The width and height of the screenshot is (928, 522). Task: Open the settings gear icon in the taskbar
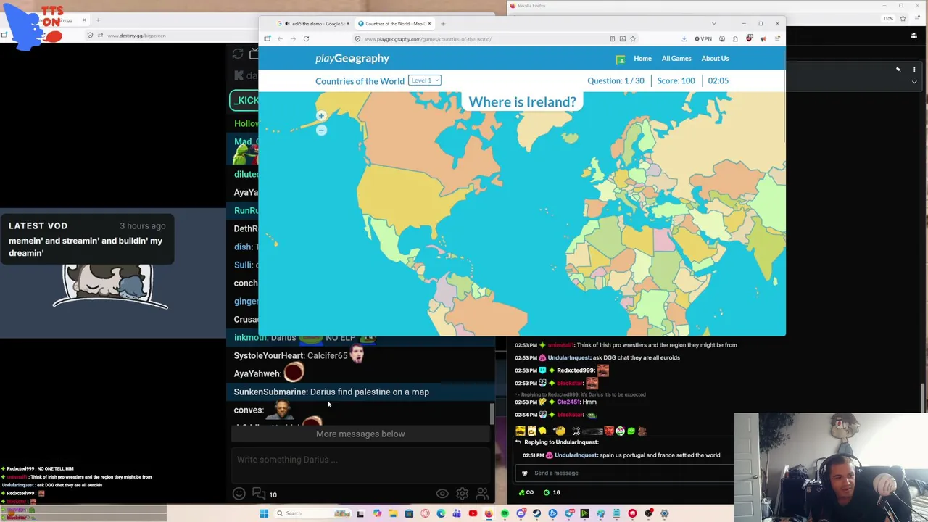(664, 513)
